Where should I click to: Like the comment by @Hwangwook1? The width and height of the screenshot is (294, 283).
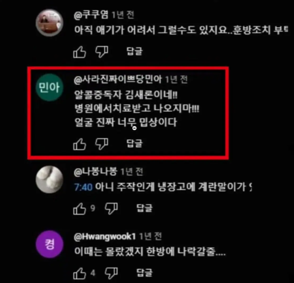[x=79, y=273]
